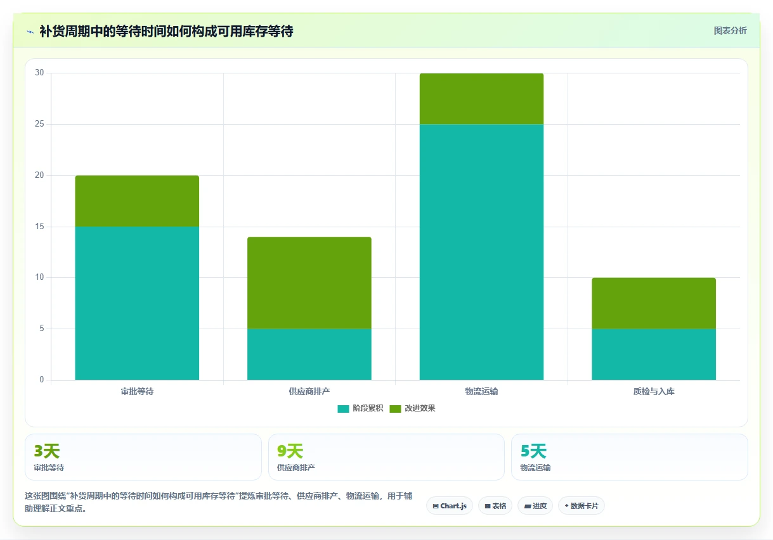The width and height of the screenshot is (773, 540).
Task: Click the 质检与入库 x-axis label
Action: tap(654, 392)
